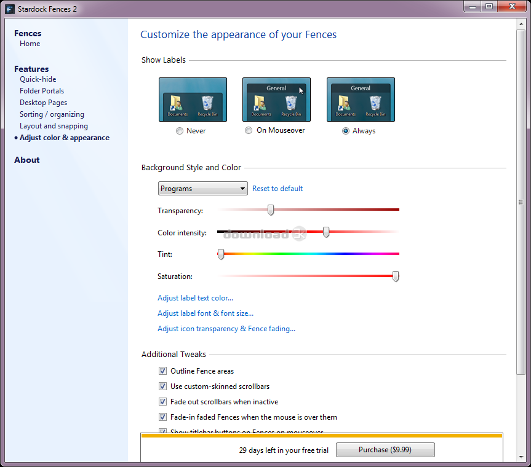This screenshot has width=531, height=467.
Task: Select the Always labels preview thumbnail
Action: (x=361, y=100)
